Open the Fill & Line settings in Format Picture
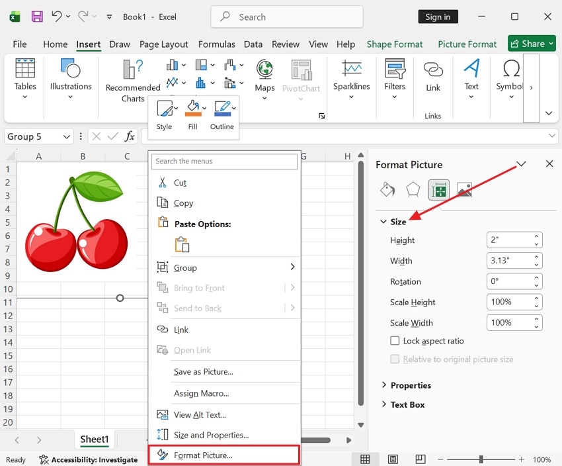The height and width of the screenshot is (466, 562). [387, 190]
